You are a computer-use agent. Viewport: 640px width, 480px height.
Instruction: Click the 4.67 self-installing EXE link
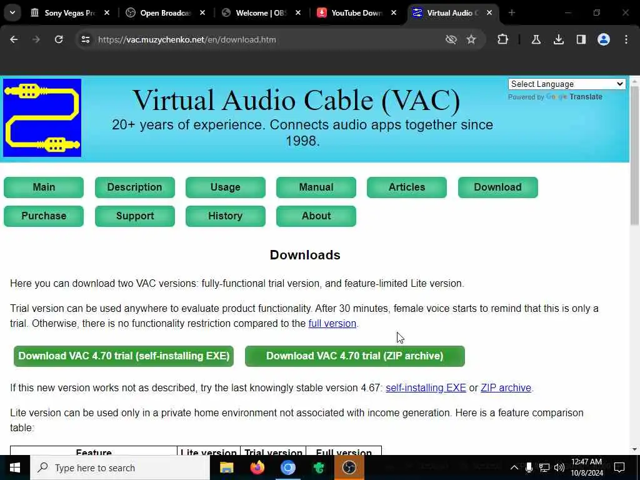(x=426, y=387)
